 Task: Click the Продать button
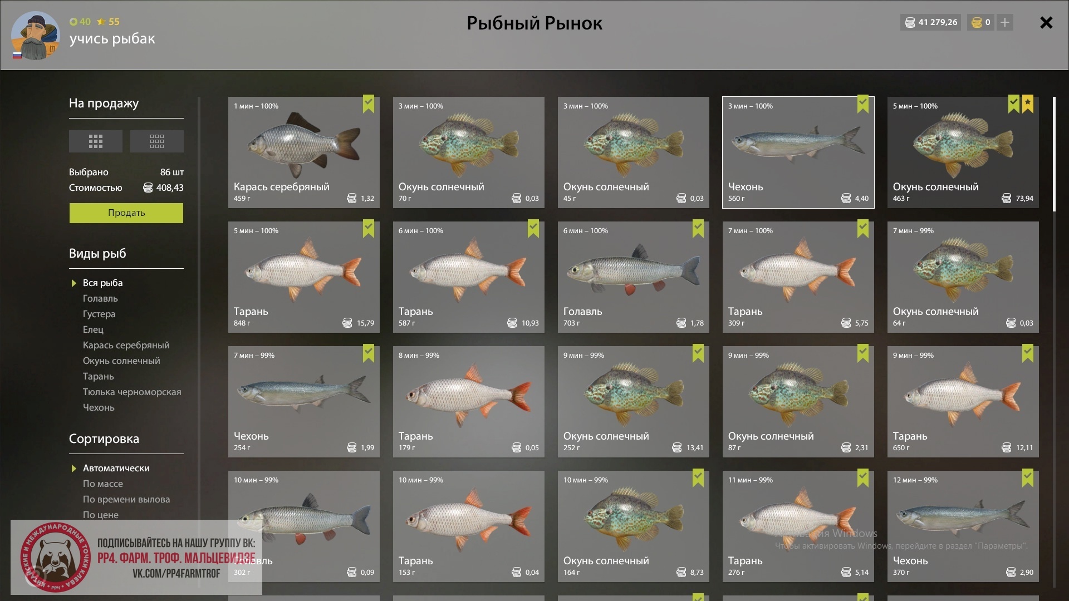[126, 213]
